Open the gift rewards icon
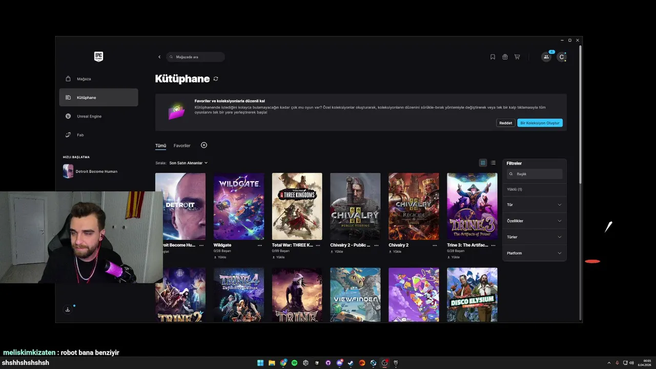656x369 pixels. pyautogui.click(x=505, y=57)
